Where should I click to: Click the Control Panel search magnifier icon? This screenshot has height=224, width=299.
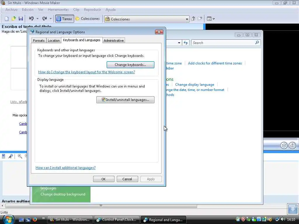[x=257, y=43]
